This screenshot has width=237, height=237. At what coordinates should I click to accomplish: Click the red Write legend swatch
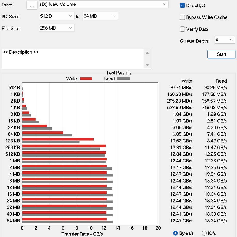pyautogui.click(x=86, y=79)
